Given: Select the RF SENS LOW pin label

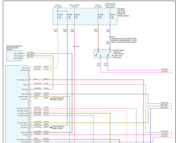Looking at the screenshot, I should [22, 80].
